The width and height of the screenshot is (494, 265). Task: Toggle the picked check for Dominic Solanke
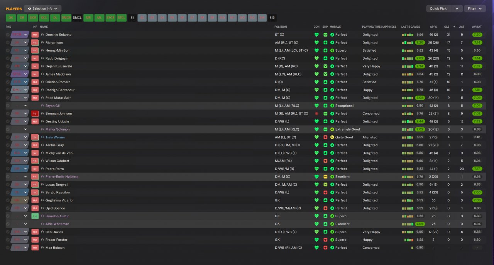pyautogui.click(x=8, y=35)
